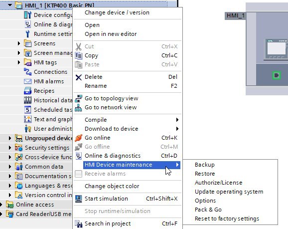
Task: Choose Reset to factory settings
Action: [x=227, y=219]
